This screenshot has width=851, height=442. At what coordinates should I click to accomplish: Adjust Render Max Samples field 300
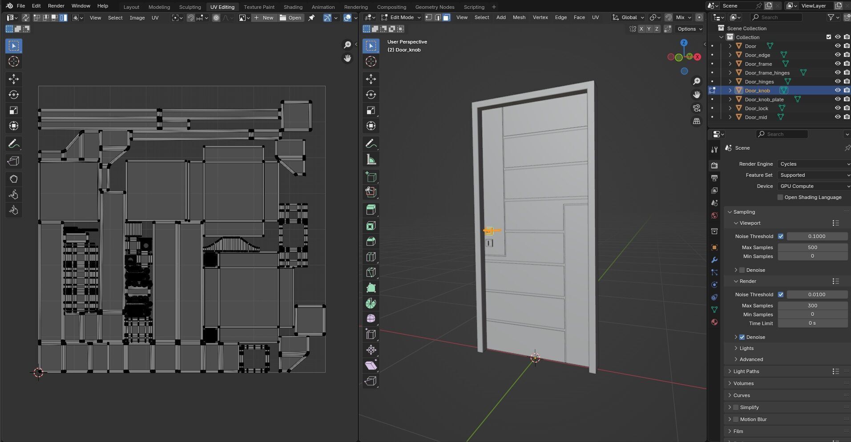(812, 306)
